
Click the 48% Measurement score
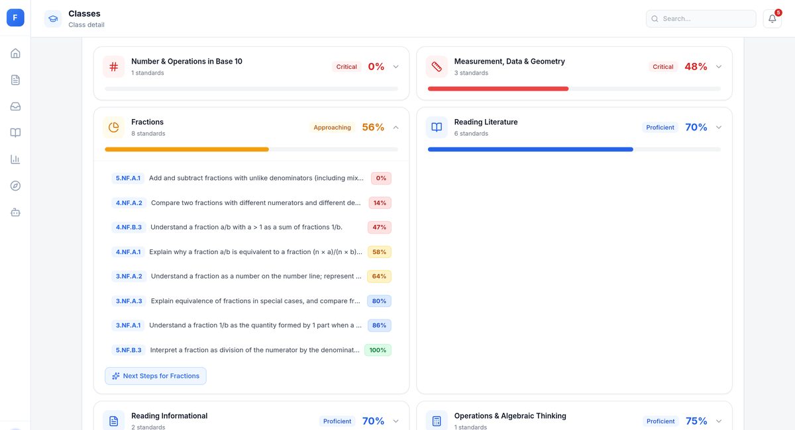pyautogui.click(x=696, y=67)
